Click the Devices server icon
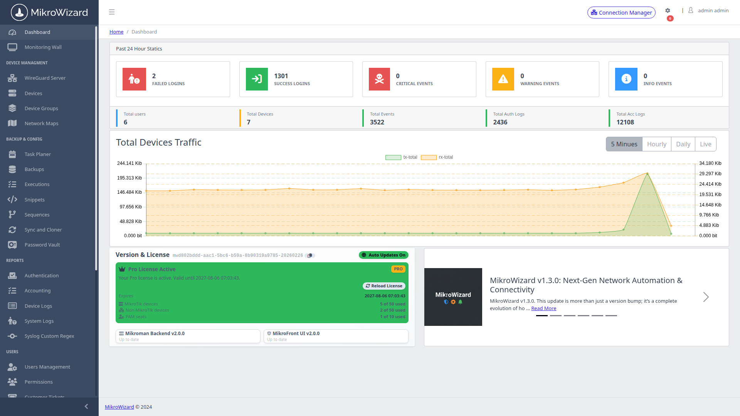The width and height of the screenshot is (740, 416). click(x=12, y=93)
